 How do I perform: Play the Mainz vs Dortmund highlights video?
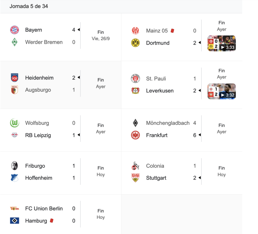coord(221,43)
